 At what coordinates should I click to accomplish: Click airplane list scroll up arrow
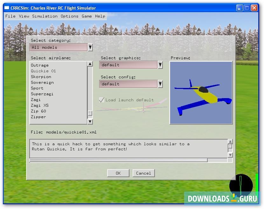click(90, 64)
